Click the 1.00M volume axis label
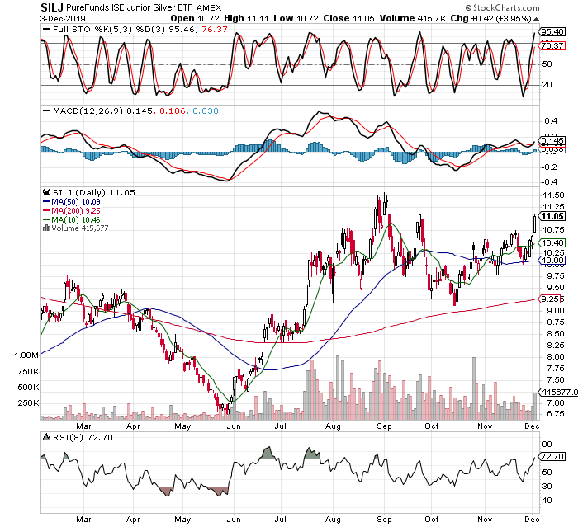 (x=26, y=355)
